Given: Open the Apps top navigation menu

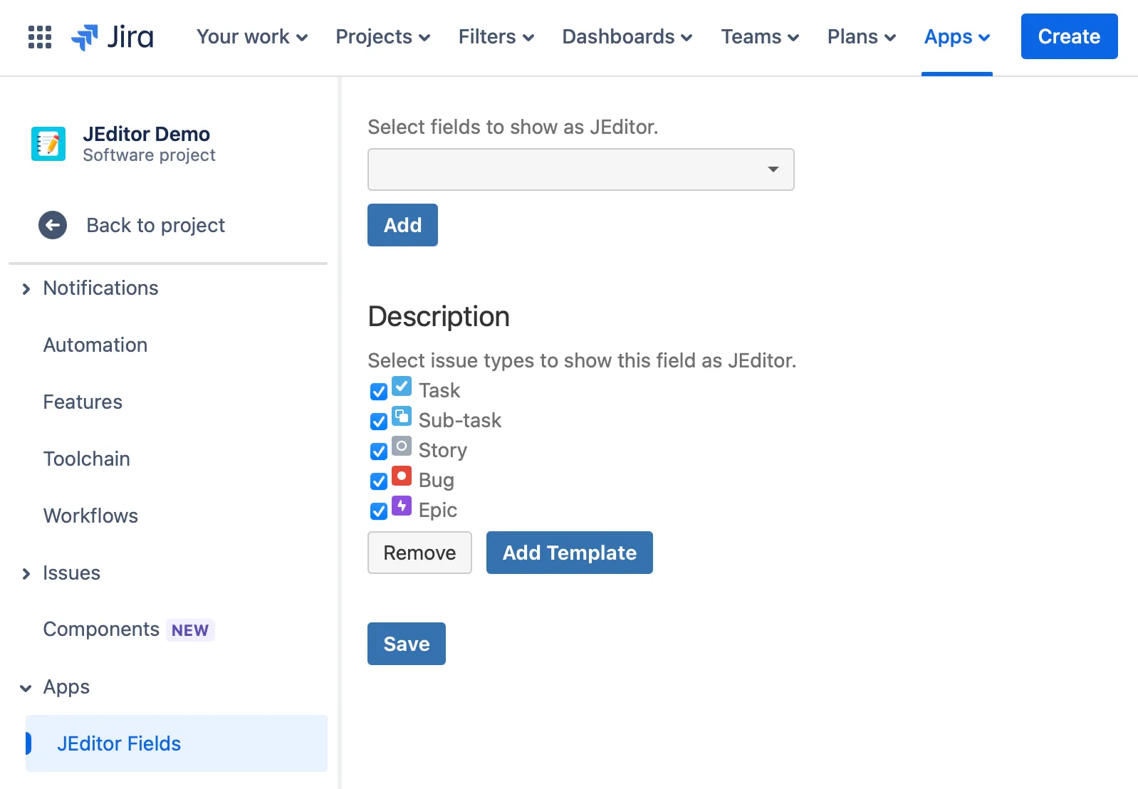Looking at the screenshot, I should (957, 36).
